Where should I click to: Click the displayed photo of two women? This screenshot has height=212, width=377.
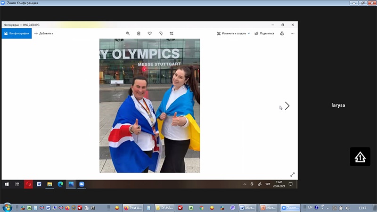click(149, 106)
